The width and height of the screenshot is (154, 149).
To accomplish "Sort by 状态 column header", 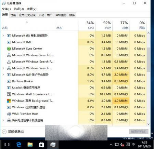I will tap(67, 25).
